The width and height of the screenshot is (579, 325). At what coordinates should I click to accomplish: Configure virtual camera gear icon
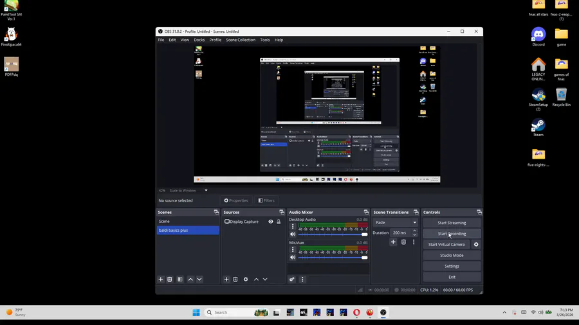[x=476, y=244]
